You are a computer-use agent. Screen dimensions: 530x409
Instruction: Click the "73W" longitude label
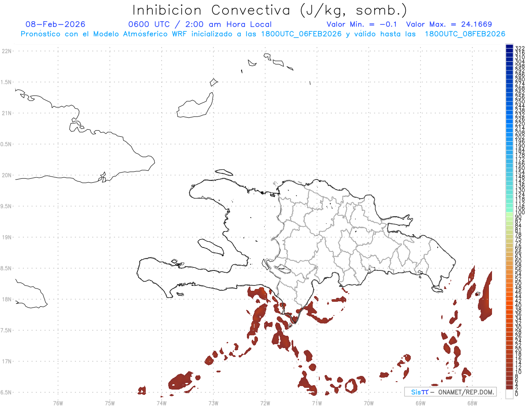point(213,403)
